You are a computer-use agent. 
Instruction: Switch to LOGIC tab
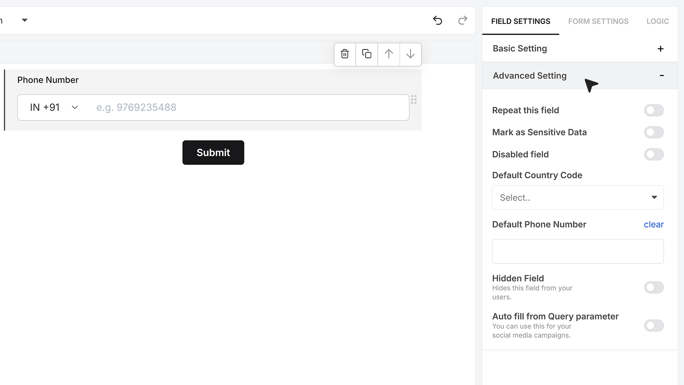[658, 21]
